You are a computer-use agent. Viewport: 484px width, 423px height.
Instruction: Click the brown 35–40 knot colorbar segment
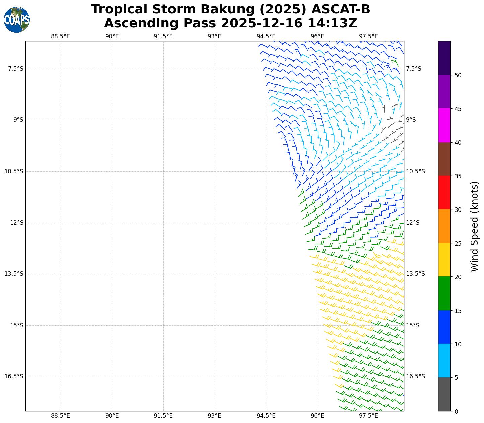point(444,159)
